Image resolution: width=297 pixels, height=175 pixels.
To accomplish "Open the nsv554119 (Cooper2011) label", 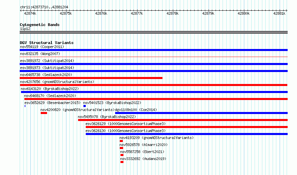I will point(42,47).
